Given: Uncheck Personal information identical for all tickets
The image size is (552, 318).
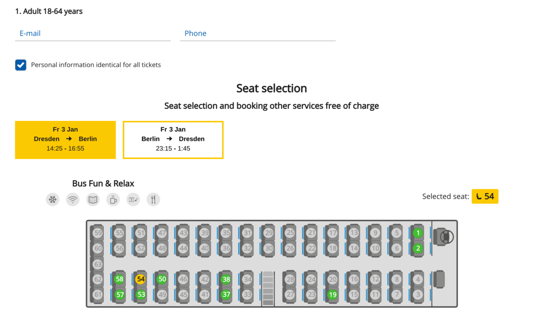Looking at the screenshot, I should [21, 65].
